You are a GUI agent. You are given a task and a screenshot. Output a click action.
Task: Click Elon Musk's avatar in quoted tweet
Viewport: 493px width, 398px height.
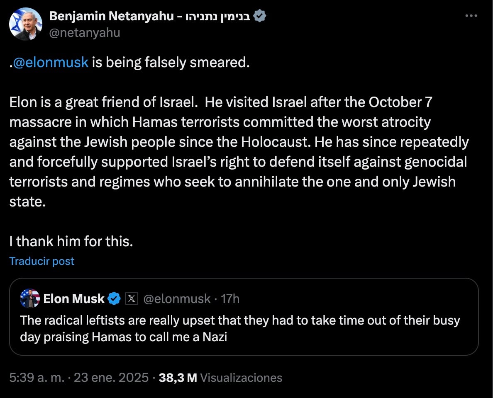29,298
